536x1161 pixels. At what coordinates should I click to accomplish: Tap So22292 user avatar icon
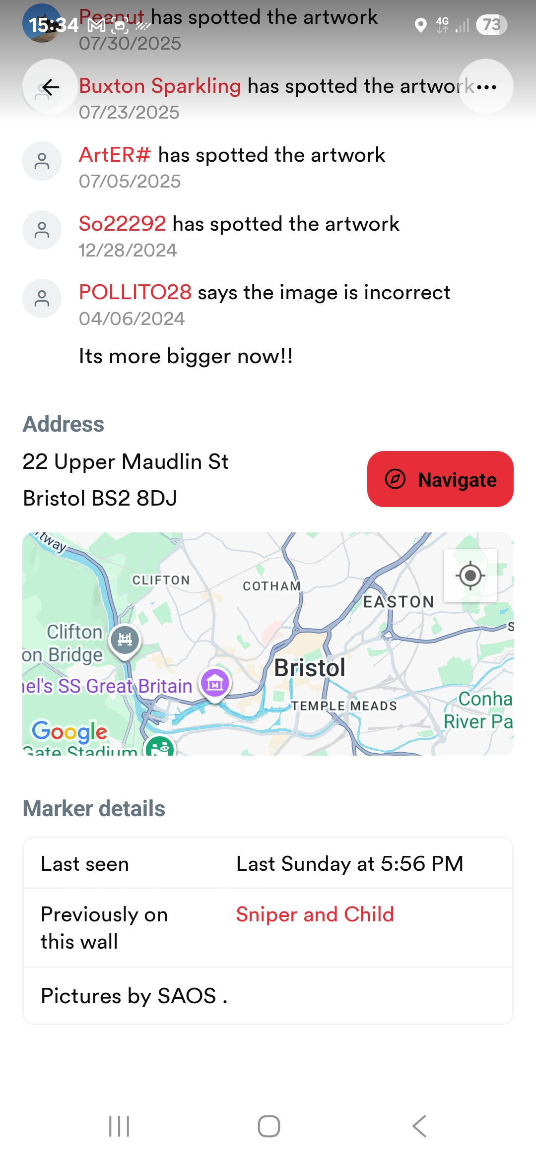42,230
